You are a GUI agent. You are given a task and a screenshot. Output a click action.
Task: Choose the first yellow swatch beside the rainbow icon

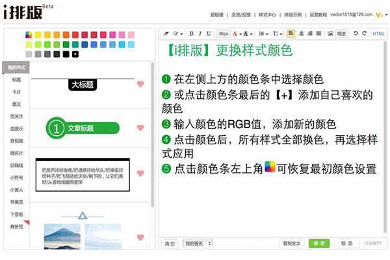coord(38,35)
